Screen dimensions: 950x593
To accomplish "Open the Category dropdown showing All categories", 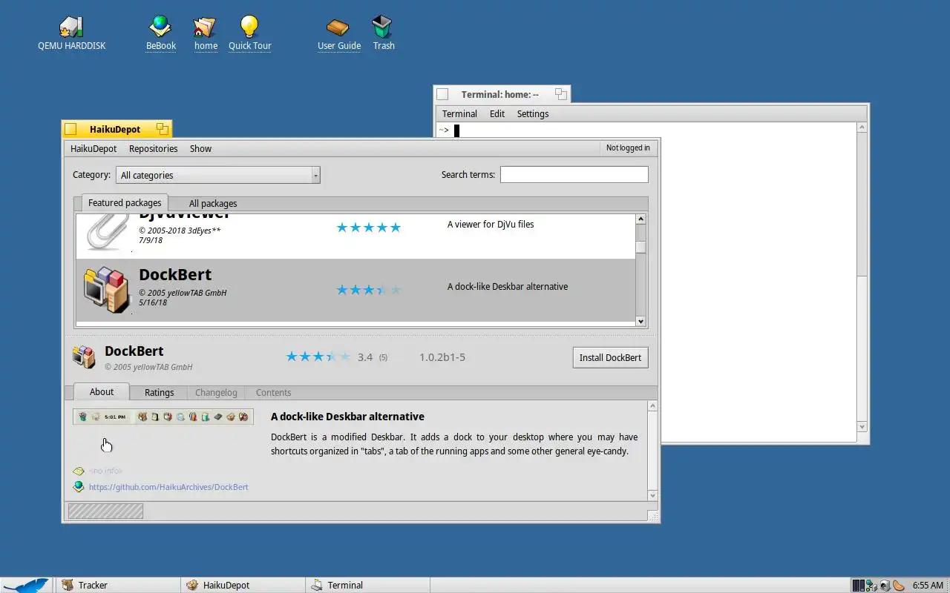I will point(218,175).
